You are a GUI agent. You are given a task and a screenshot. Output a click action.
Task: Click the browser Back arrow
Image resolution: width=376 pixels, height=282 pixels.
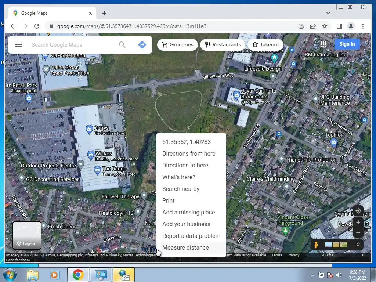tap(13, 26)
